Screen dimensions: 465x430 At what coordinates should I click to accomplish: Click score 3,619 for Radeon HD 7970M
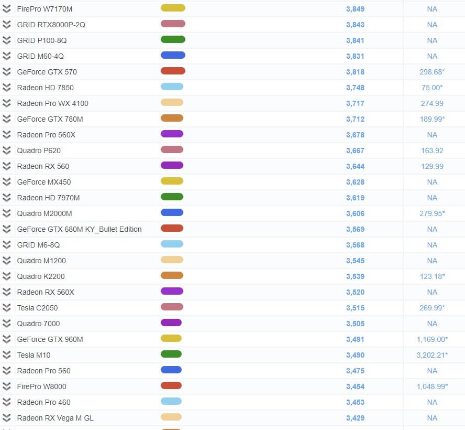[355, 198]
